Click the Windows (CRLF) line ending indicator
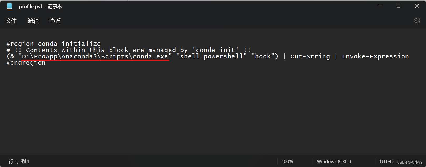The height and width of the screenshot is (167, 426). coord(334,161)
